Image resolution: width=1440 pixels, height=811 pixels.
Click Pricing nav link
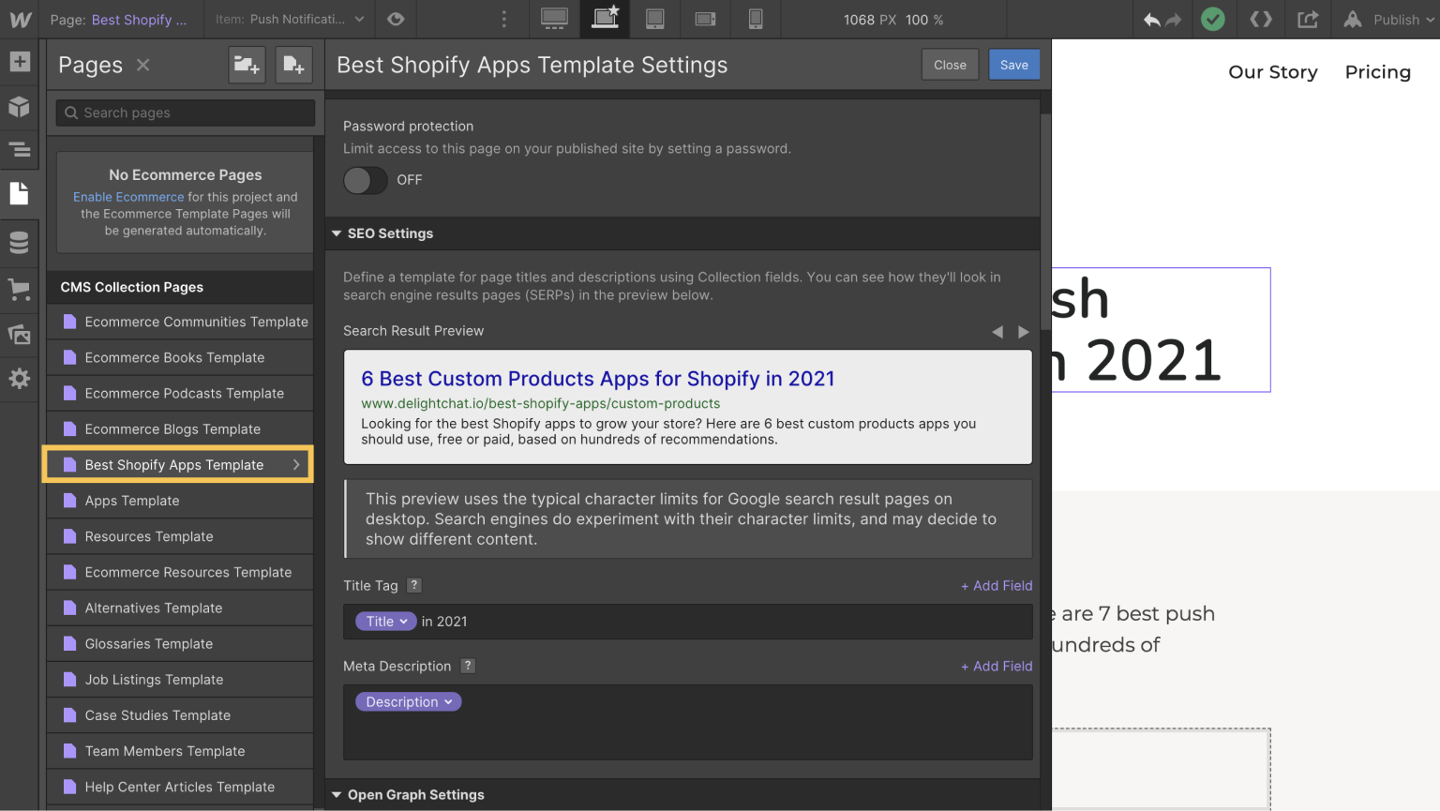[1377, 72]
